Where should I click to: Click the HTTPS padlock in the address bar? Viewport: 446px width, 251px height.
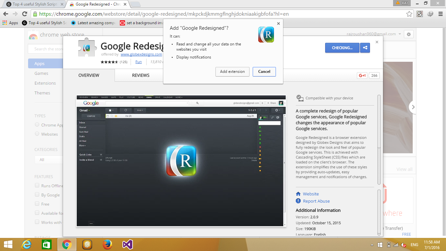coord(35,14)
